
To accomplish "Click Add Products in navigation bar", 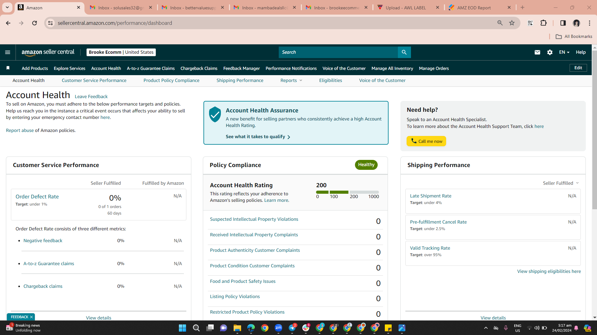I will (x=35, y=68).
